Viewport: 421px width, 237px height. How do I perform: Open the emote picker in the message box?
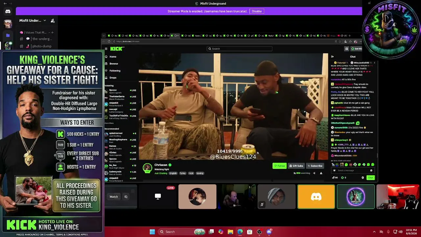371,171
